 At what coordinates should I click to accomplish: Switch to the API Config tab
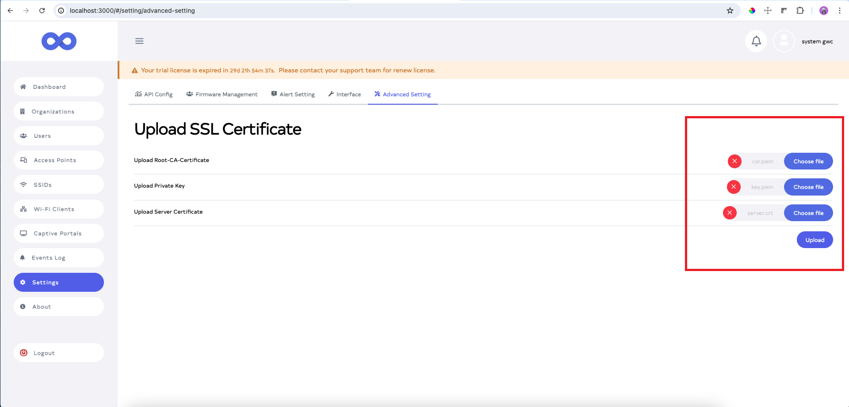click(x=154, y=94)
